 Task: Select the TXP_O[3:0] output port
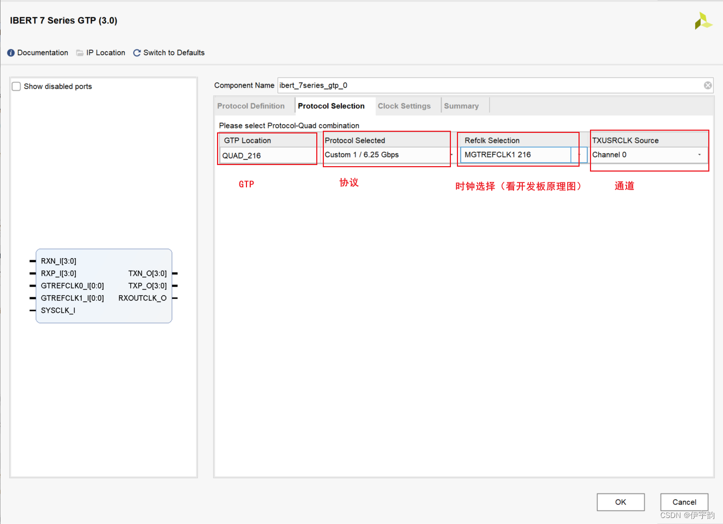pyautogui.click(x=147, y=286)
